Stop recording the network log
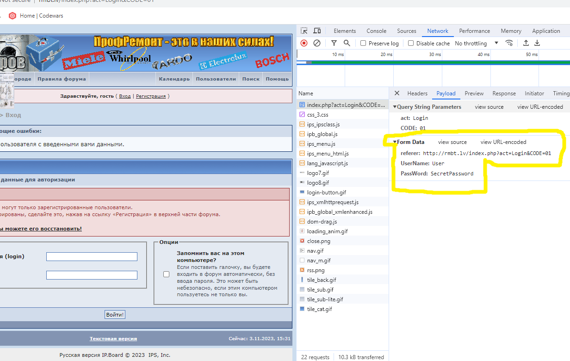The height and width of the screenshot is (361, 570). point(304,43)
